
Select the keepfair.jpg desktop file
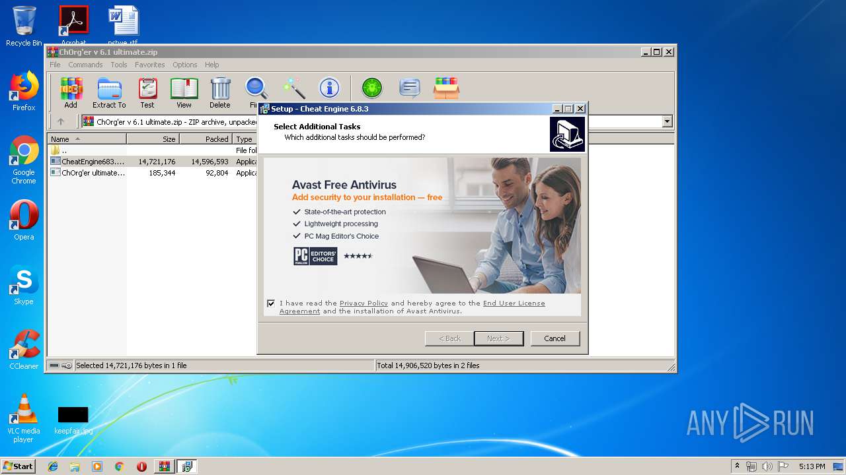click(73, 420)
